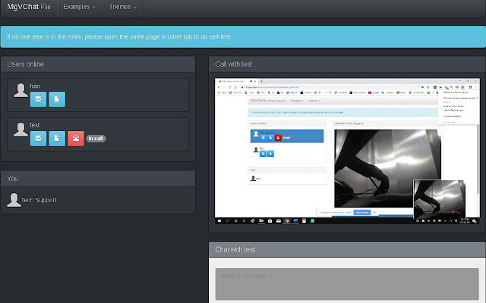Image resolution: width=486 pixels, height=303 pixels.
Task: Focus the 'Send a message' text box
Action: 347,284
